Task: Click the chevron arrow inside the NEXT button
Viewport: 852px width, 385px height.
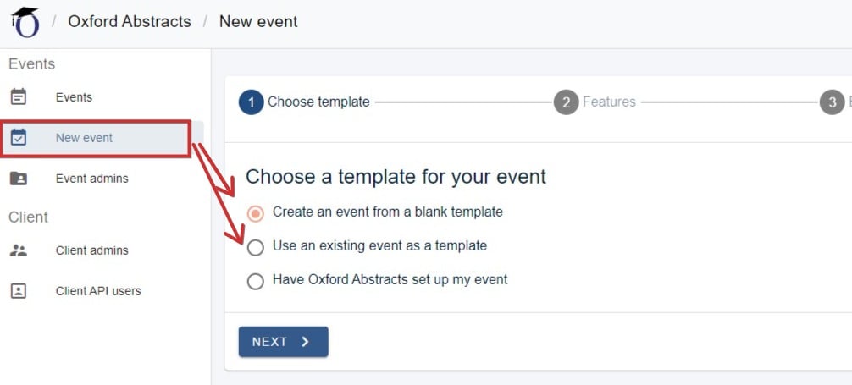Action: (306, 342)
